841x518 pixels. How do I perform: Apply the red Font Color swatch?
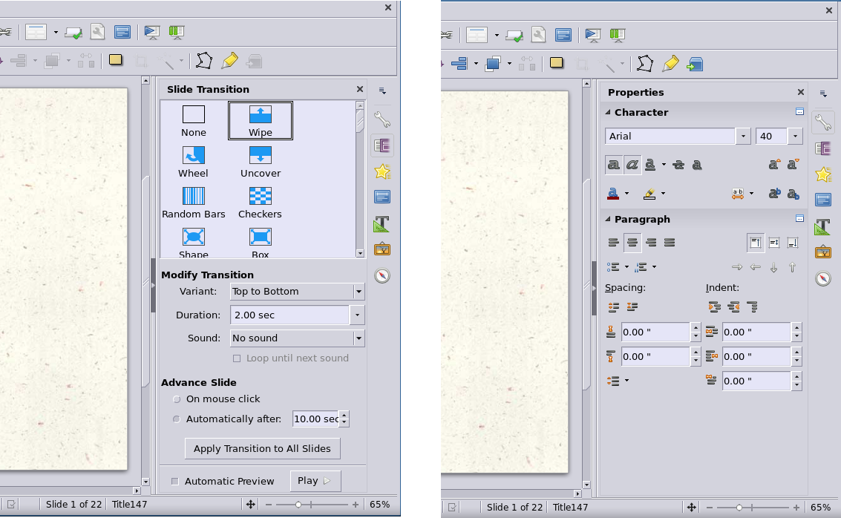pos(613,194)
